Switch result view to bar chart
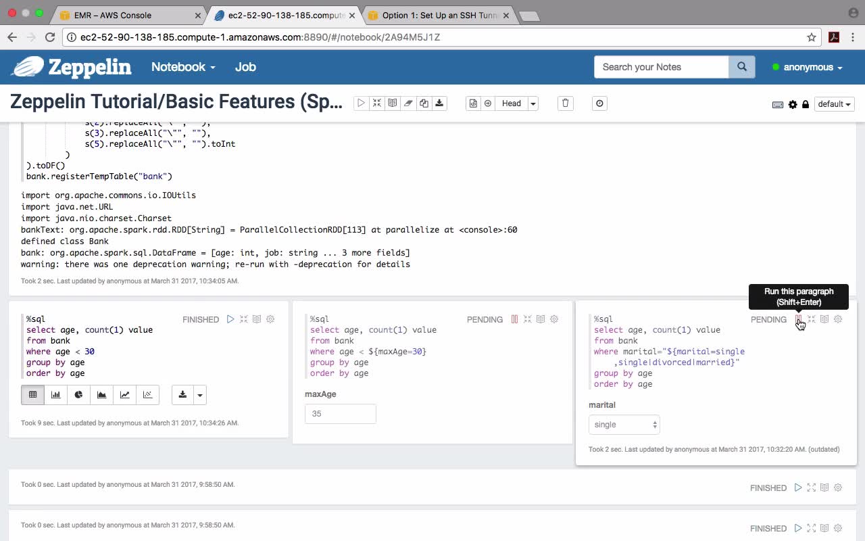 (x=56, y=395)
